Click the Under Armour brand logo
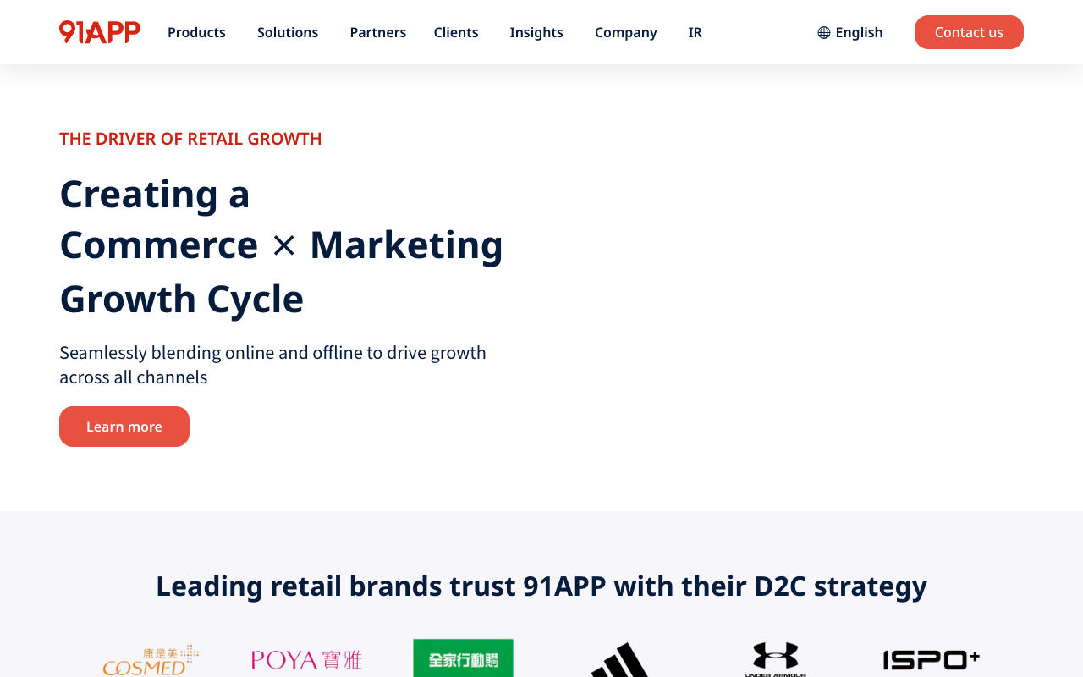 pos(776,660)
